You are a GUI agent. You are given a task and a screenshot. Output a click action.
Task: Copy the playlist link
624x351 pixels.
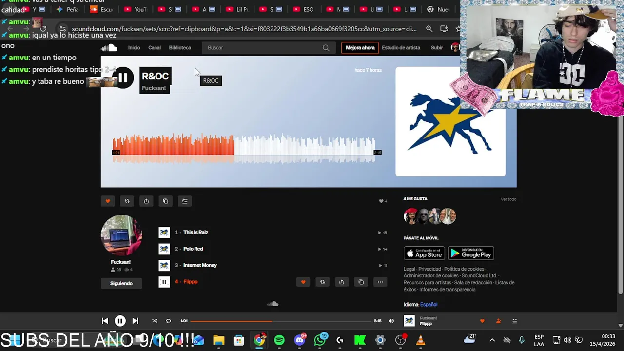pyautogui.click(x=166, y=201)
